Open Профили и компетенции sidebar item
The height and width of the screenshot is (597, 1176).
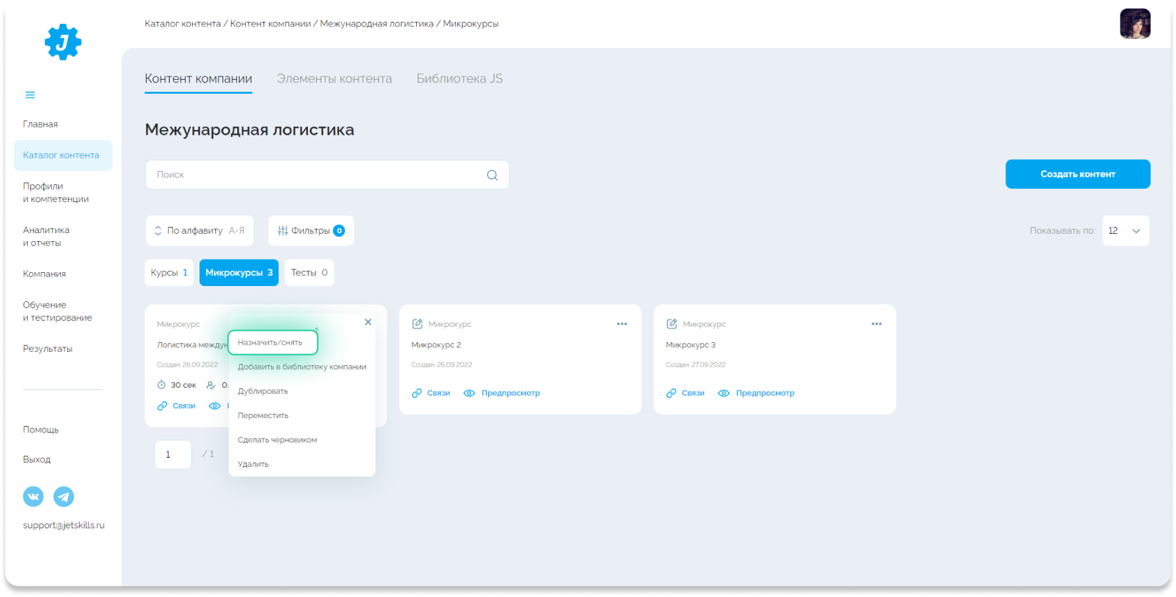(55, 193)
